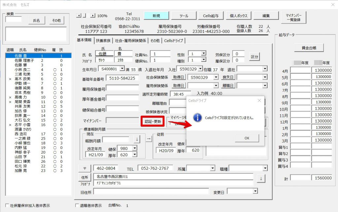The image size is (338, 212).
Task: Click the down-arrow button beside 報酬月額
Action: [x=137, y=139]
